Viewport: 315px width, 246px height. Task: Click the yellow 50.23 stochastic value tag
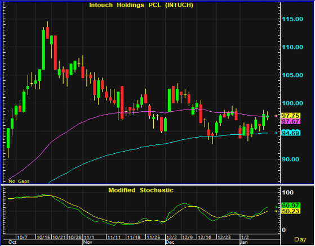click(291, 211)
